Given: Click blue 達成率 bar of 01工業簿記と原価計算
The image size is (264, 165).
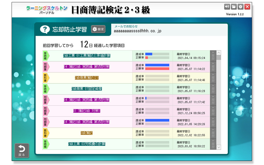Looking at the screenshot, I should (x=149, y=54).
